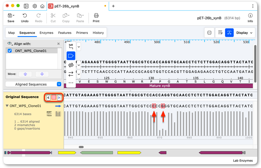Viewport: 261px width, 168px height.
Task: Open the History tab
Action: click(x=98, y=33)
